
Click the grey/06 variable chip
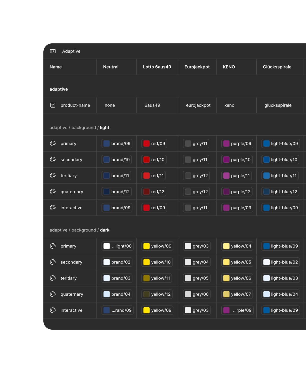click(x=197, y=294)
